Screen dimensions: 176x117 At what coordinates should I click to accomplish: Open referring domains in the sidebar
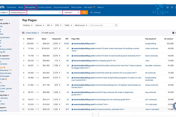coord(5,37)
